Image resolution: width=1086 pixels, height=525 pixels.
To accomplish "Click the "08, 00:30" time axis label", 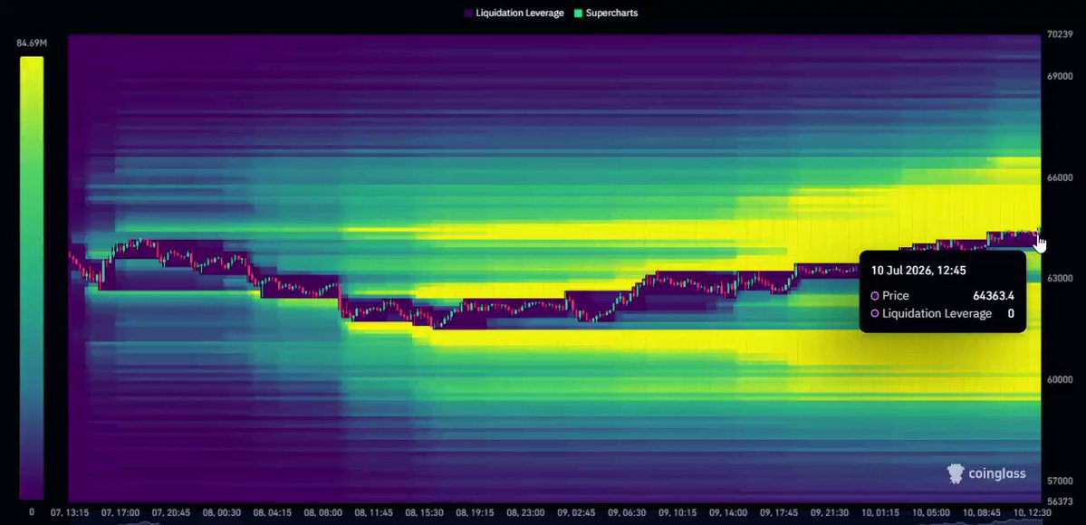I will 222,513.
